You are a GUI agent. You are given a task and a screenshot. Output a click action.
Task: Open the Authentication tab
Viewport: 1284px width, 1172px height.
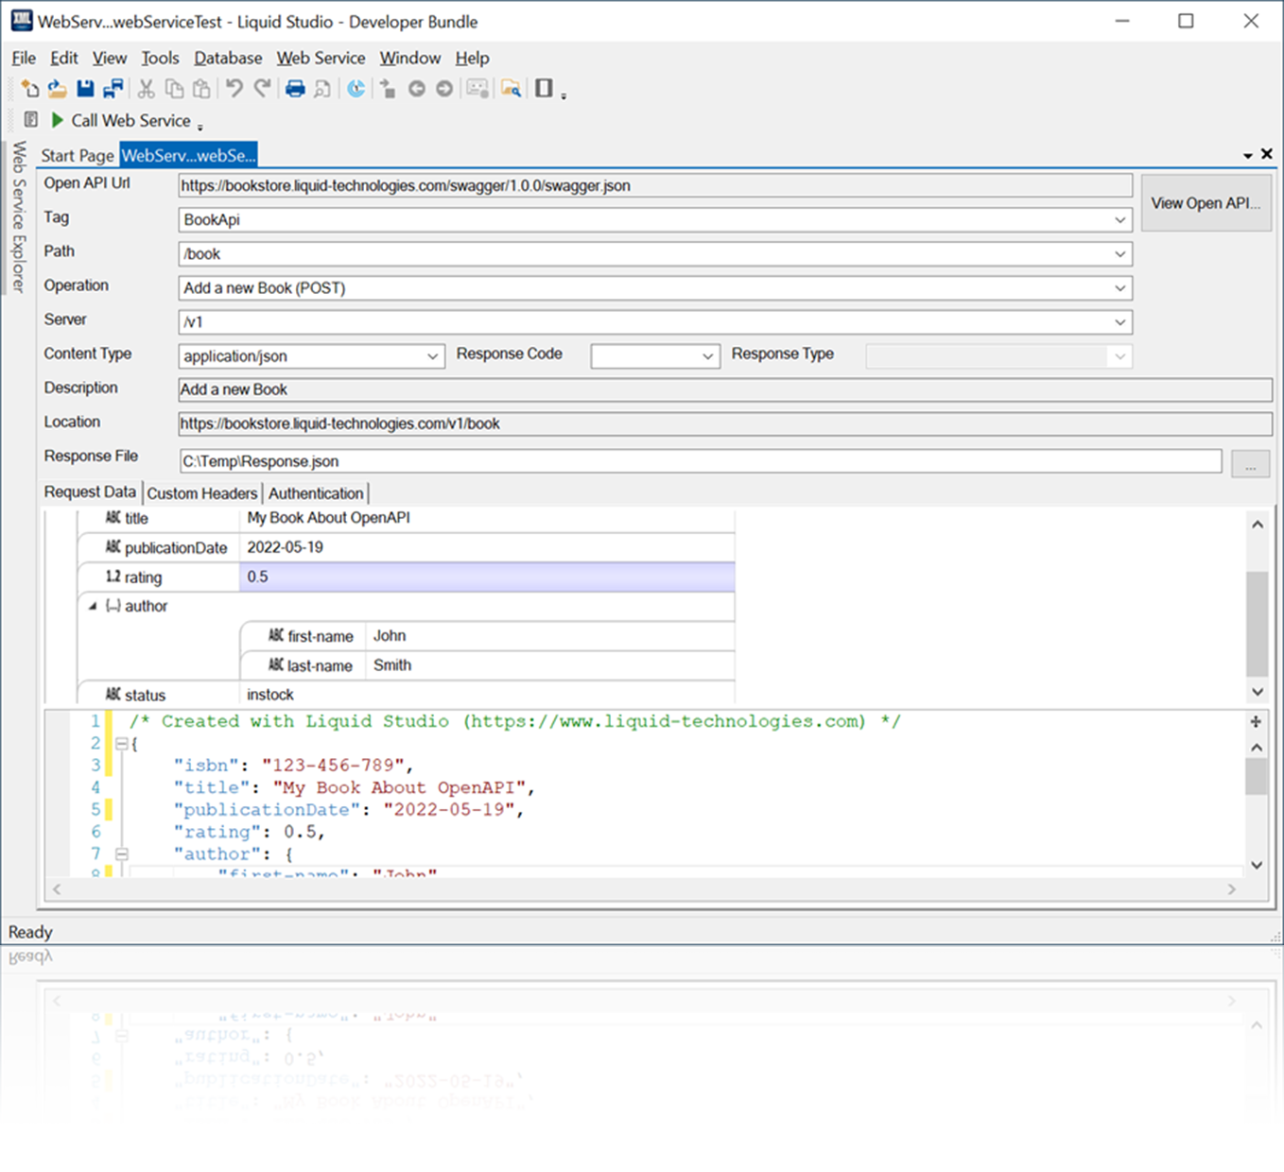pyautogui.click(x=316, y=493)
